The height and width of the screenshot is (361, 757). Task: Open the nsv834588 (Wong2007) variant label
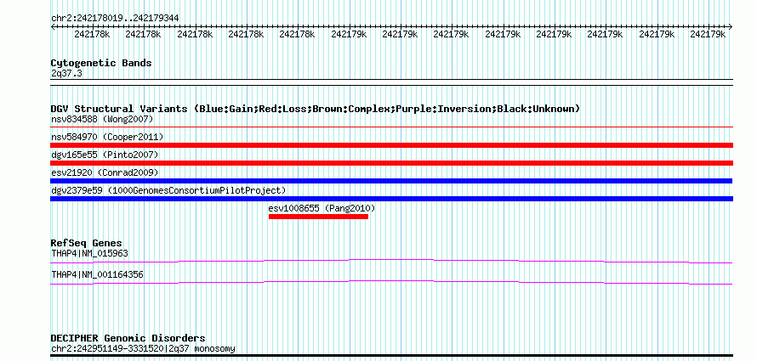coord(102,119)
